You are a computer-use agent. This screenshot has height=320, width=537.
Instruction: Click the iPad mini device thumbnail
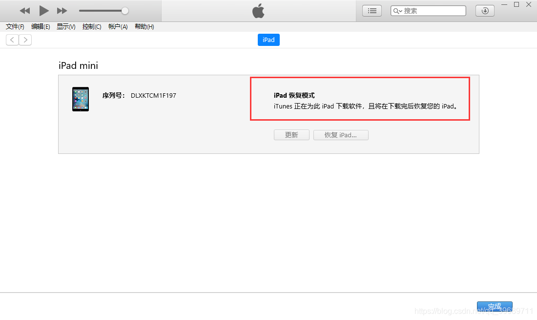[81, 99]
